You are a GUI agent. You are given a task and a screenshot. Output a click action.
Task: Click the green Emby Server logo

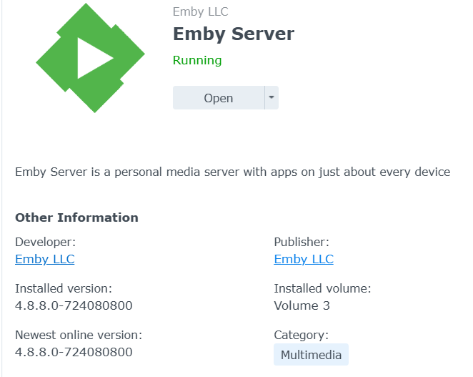(90, 58)
